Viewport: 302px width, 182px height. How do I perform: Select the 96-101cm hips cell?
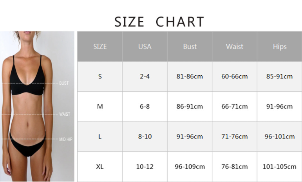coord(280,137)
